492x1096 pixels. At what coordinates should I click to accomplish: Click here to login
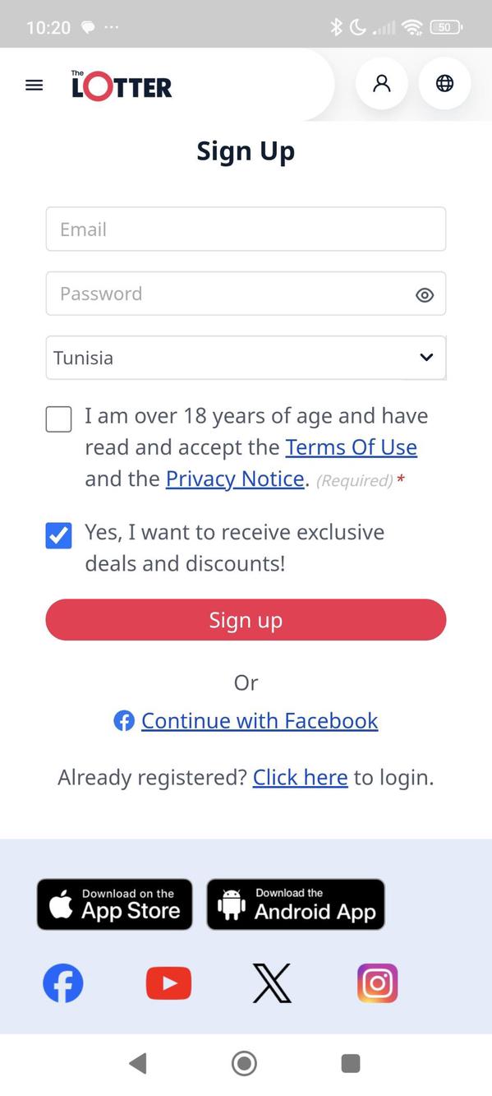click(x=300, y=777)
